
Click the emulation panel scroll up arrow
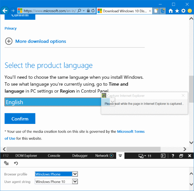tap(191, 174)
